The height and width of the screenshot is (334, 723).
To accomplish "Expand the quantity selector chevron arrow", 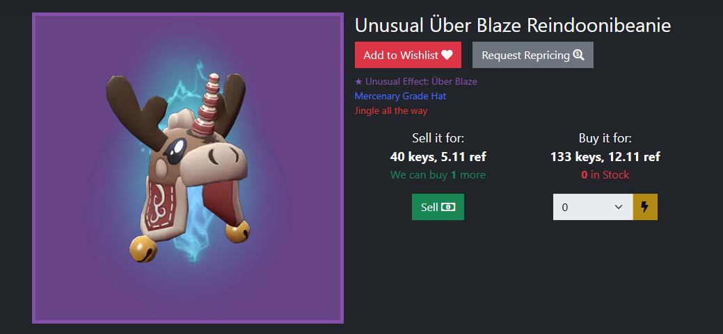I will [619, 207].
